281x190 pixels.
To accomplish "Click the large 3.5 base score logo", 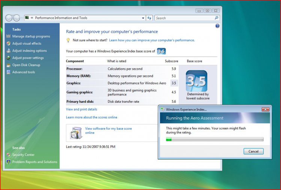I will point(197,81).
